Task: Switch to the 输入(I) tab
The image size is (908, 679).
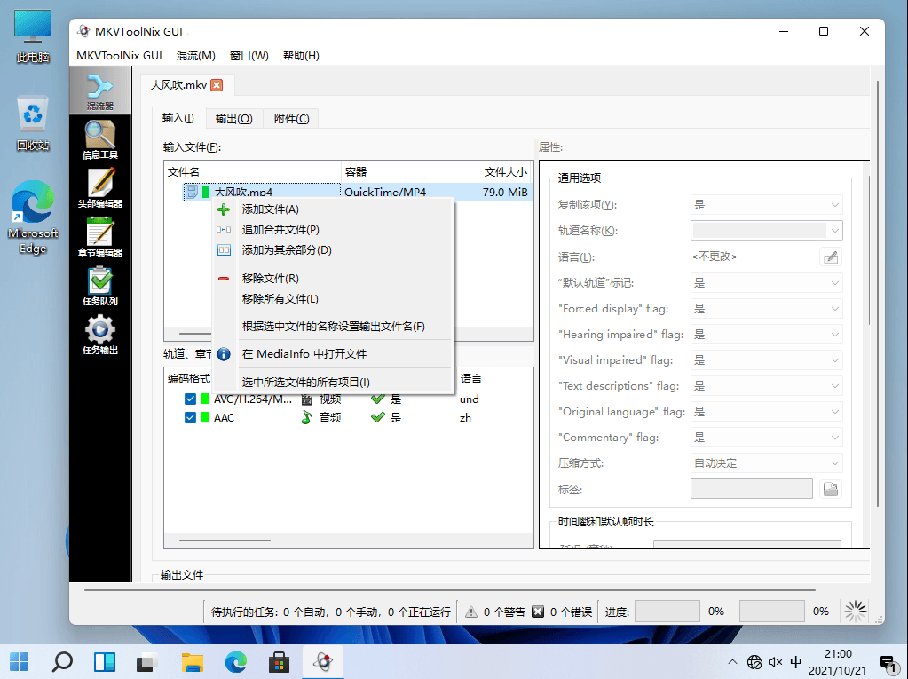Action: click(x=178, y=118)
